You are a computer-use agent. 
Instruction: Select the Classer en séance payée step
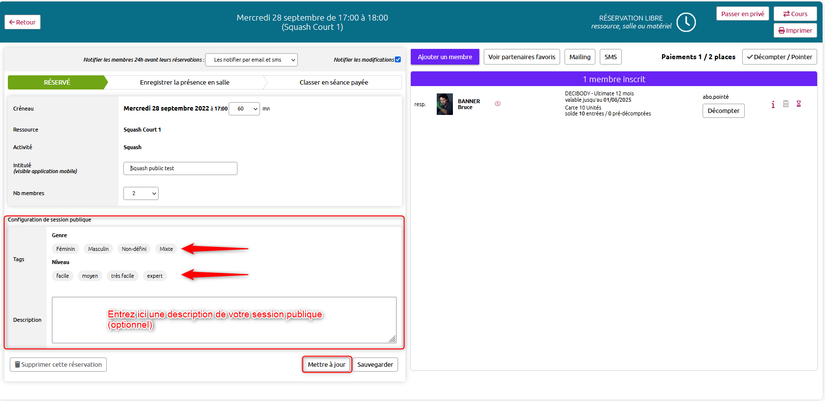point(334,82)
